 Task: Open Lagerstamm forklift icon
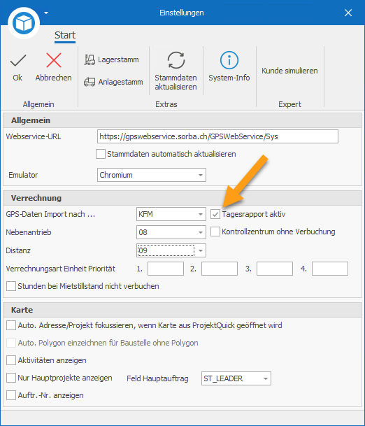90,59
